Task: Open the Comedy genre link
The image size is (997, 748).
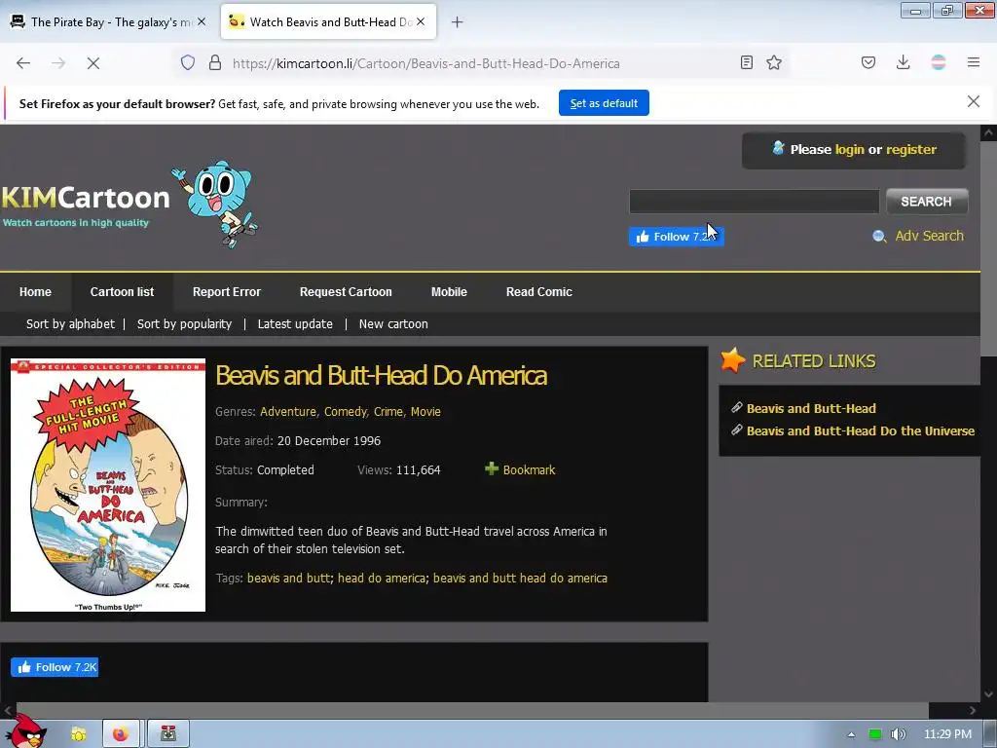Action: 346,412
